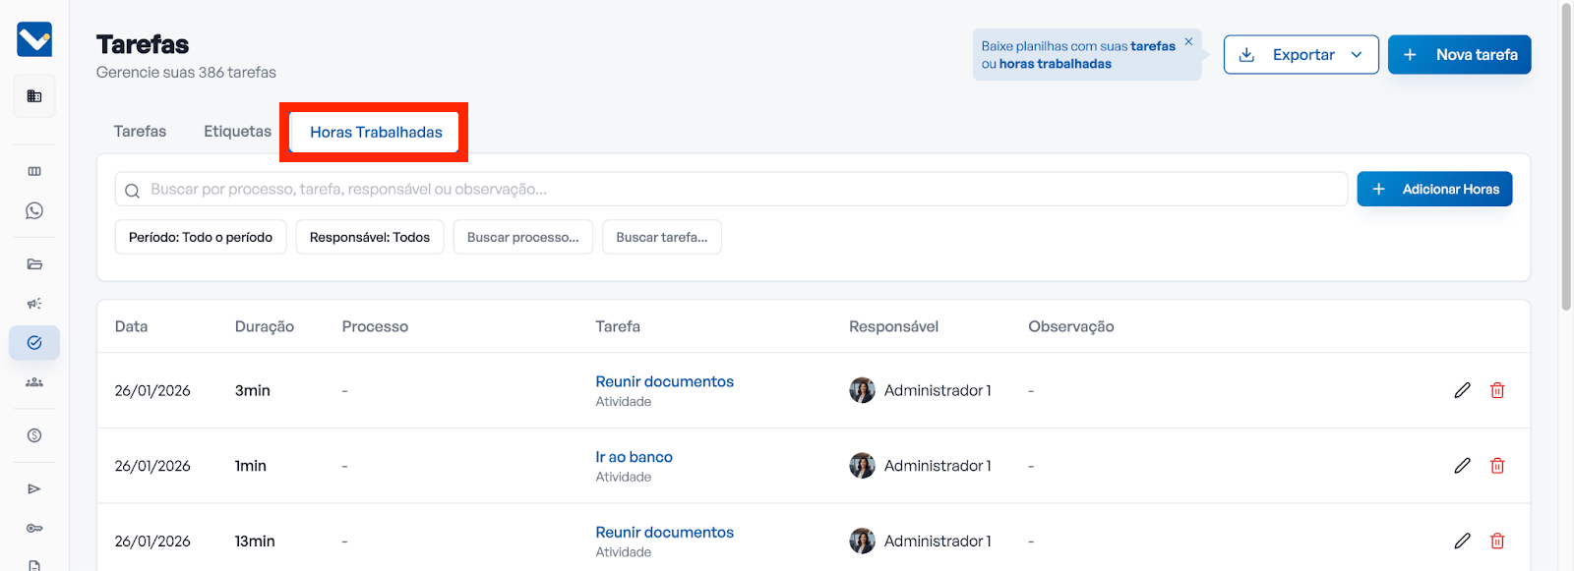Open the Ir ao banco task link
Image resolution: width=1574 pixels, height=571 pixels.
pyautogui.click(x=634, y=457)
